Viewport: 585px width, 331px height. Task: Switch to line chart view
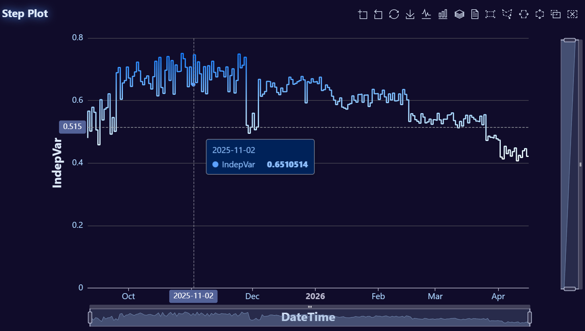(426, 14)
